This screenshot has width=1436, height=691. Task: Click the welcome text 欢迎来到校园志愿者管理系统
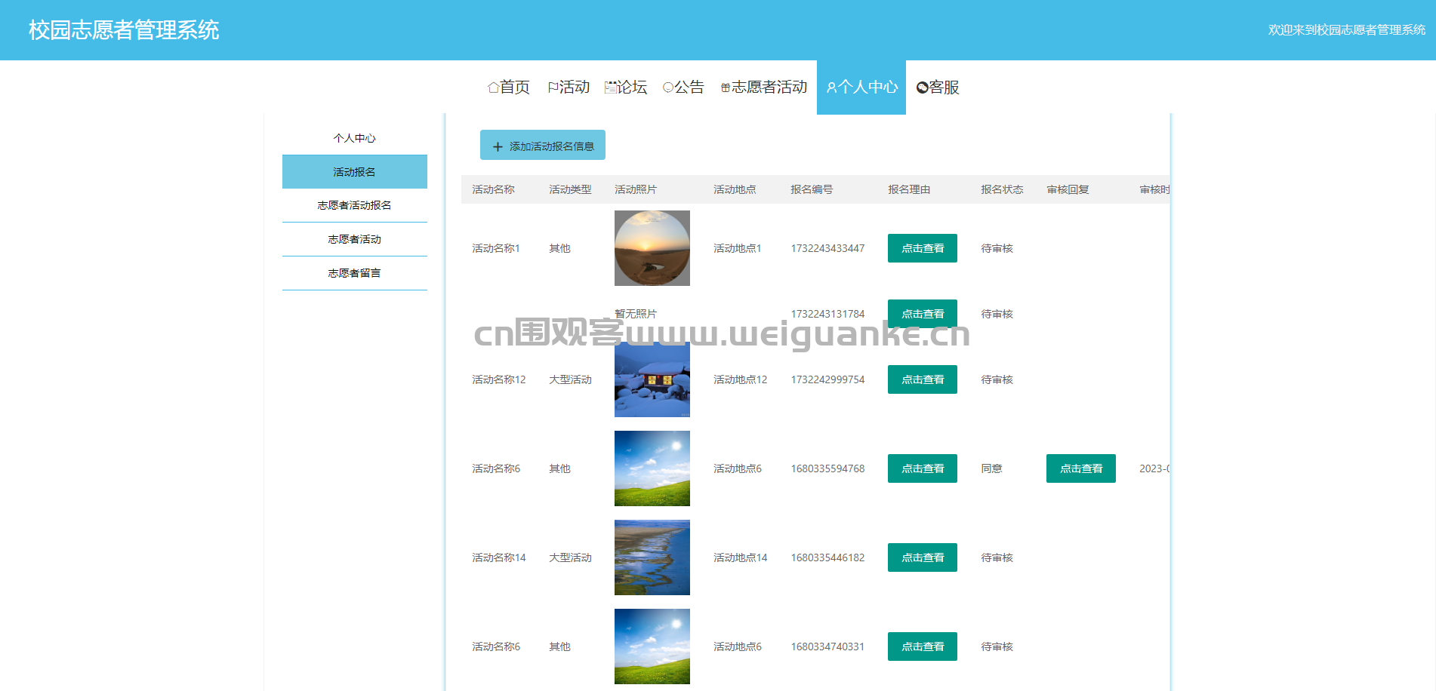click(1347, 30)
